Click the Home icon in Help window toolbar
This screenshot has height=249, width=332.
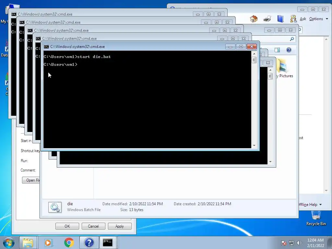point(254,19)
